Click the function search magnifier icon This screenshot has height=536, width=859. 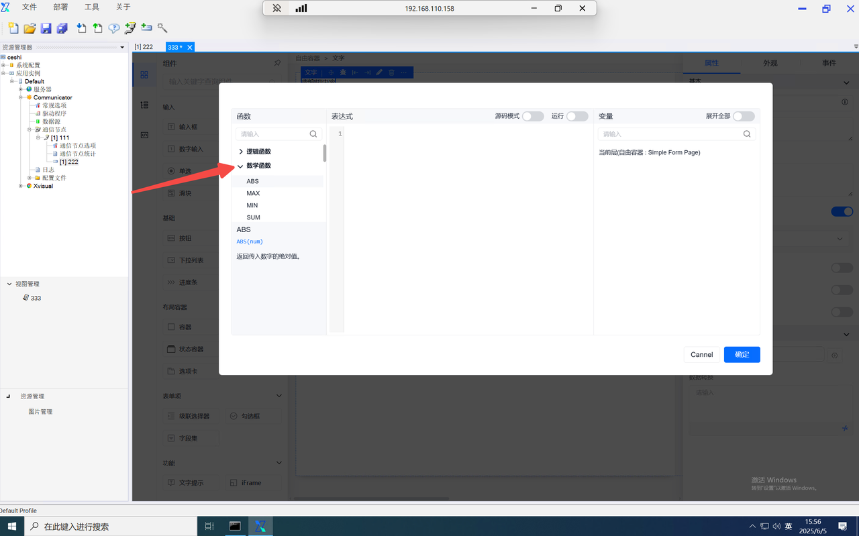tap(313, 134)
